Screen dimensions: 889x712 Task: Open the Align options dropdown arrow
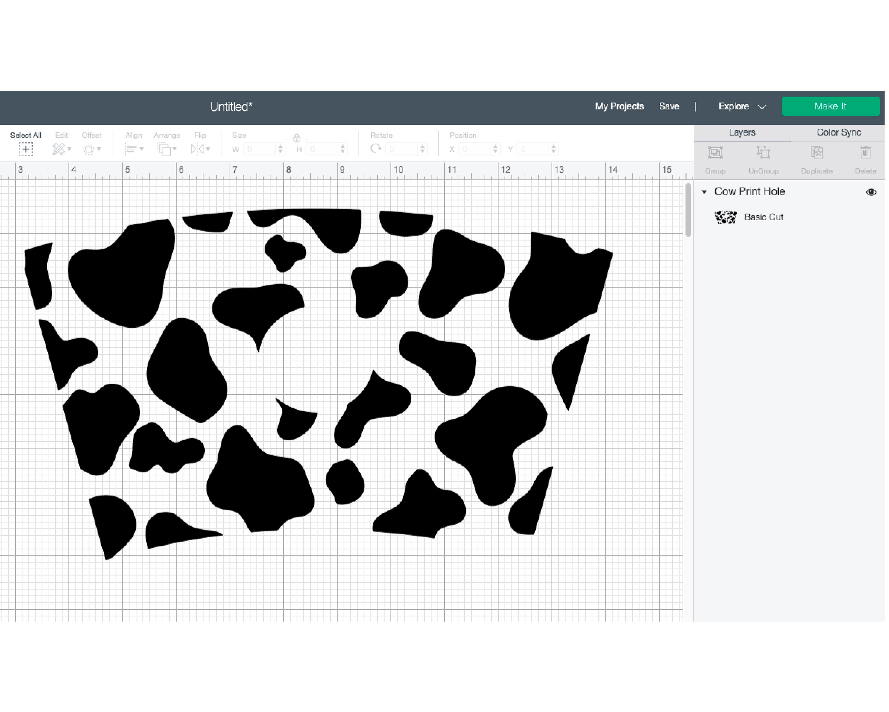(142, 149)
